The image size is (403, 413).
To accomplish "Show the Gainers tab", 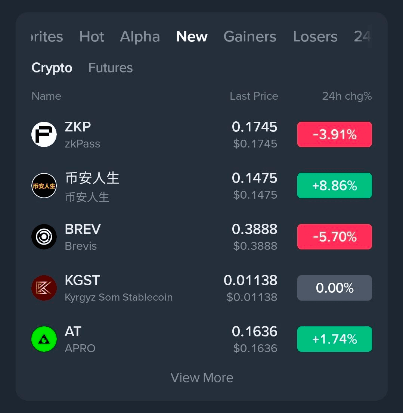I will click(x=250, y=37).
